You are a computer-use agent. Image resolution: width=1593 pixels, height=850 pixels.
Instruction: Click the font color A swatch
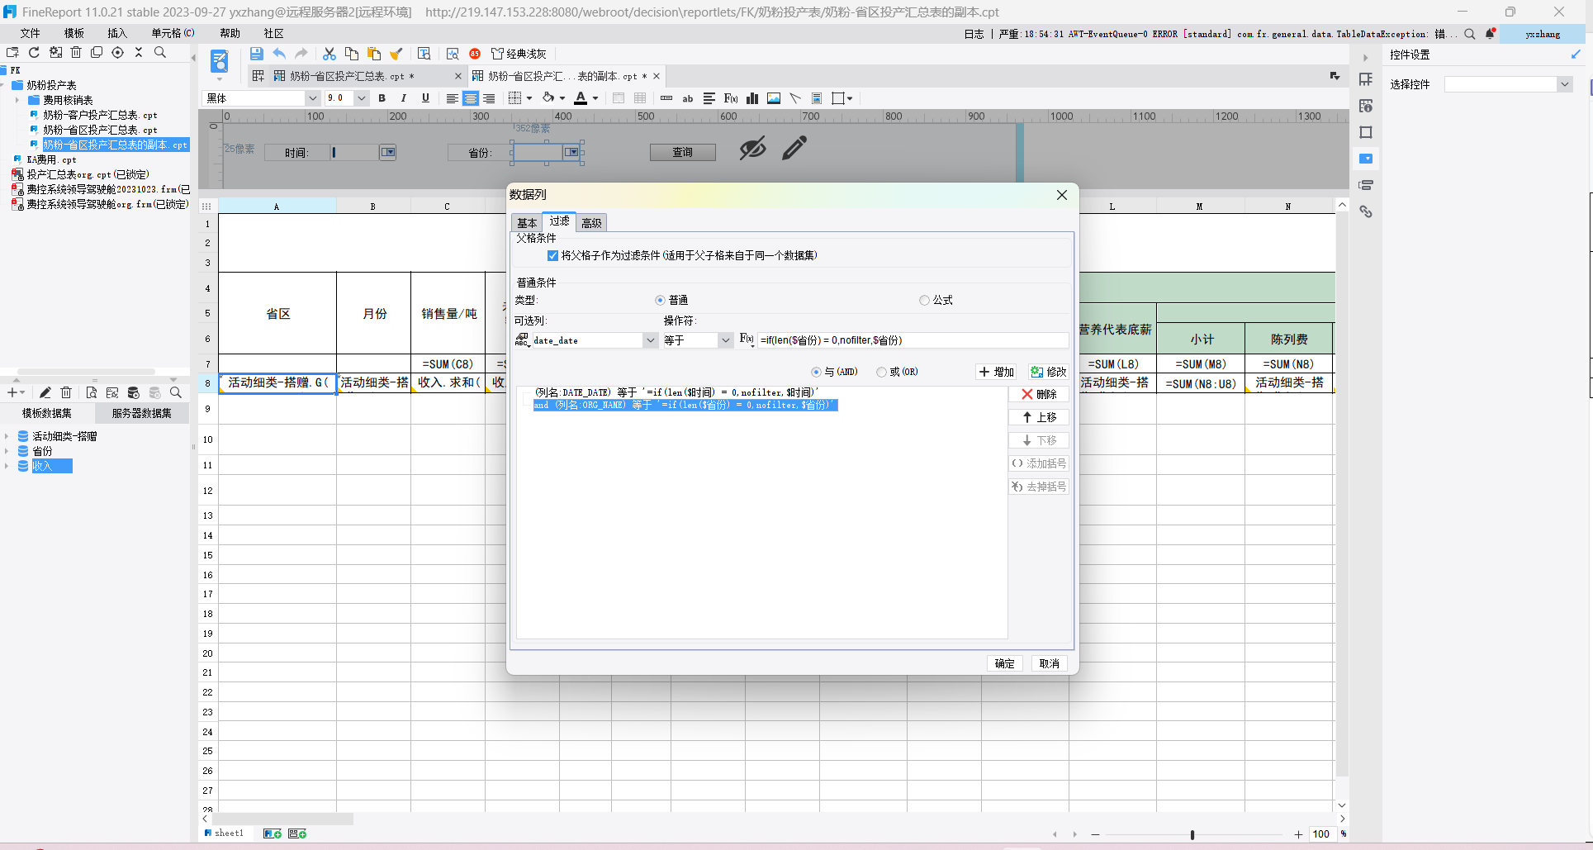tap(581, 98)
